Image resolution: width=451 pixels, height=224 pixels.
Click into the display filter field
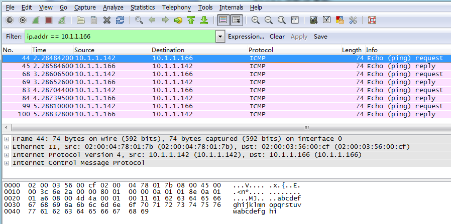pyautogui.click(x=121, y=37)
